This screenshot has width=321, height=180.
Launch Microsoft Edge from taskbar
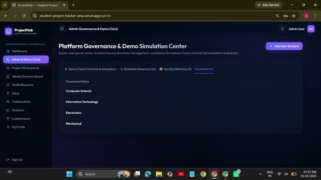point(148,174)
